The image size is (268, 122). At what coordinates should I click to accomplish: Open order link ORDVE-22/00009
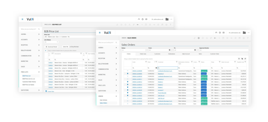point(137,71)
